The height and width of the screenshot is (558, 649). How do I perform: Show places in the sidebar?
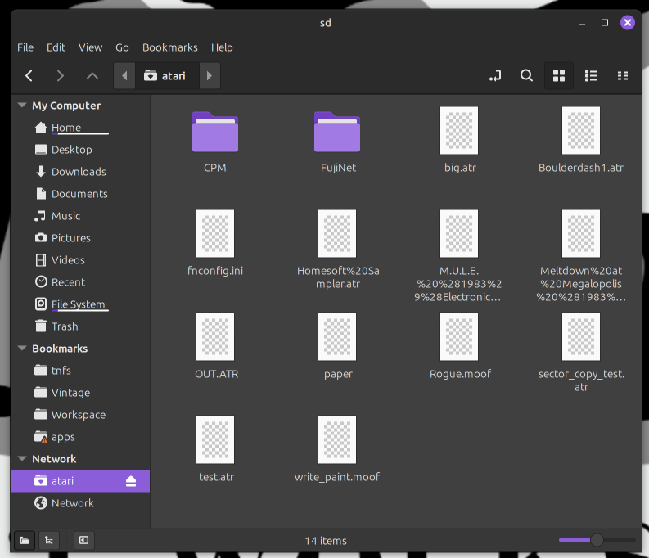coord(24,540)
